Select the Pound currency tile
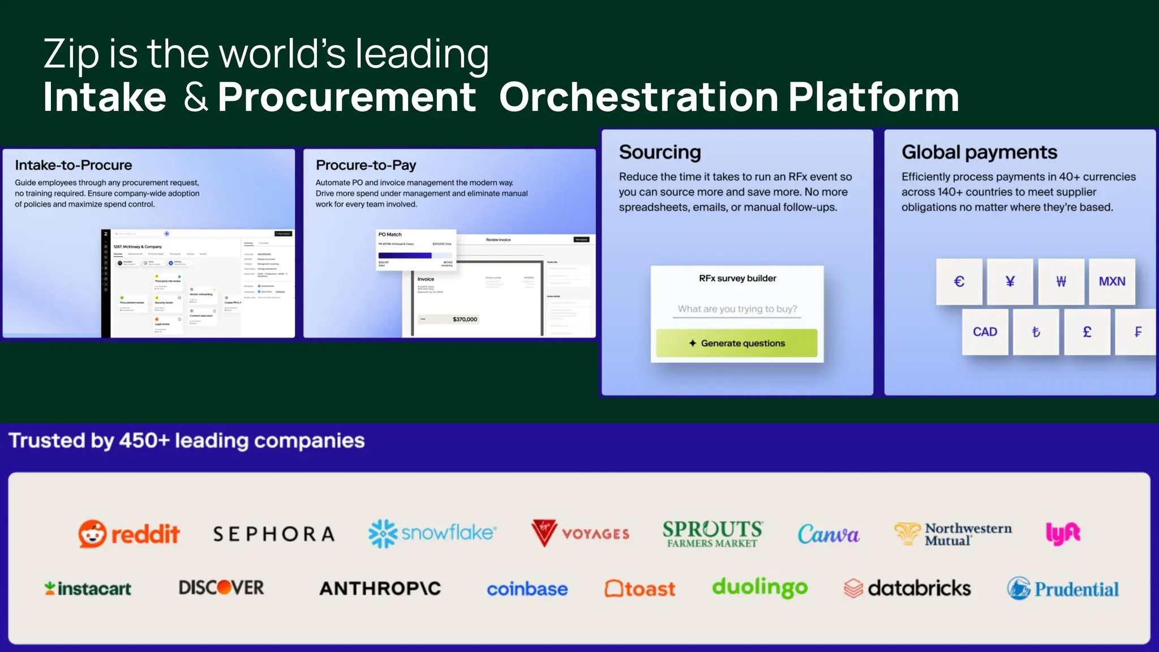The height and width of the screenshot is (652, 1159). (x=1087, y=332)
